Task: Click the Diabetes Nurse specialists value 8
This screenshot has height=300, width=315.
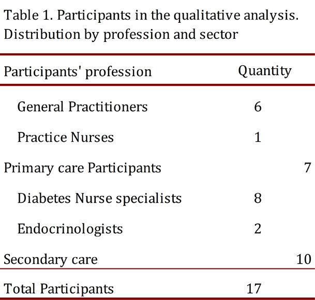Action: (258, 198)
